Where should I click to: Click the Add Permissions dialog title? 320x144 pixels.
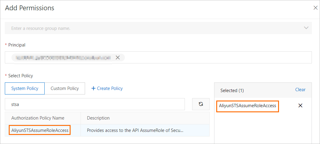point(30,8)
